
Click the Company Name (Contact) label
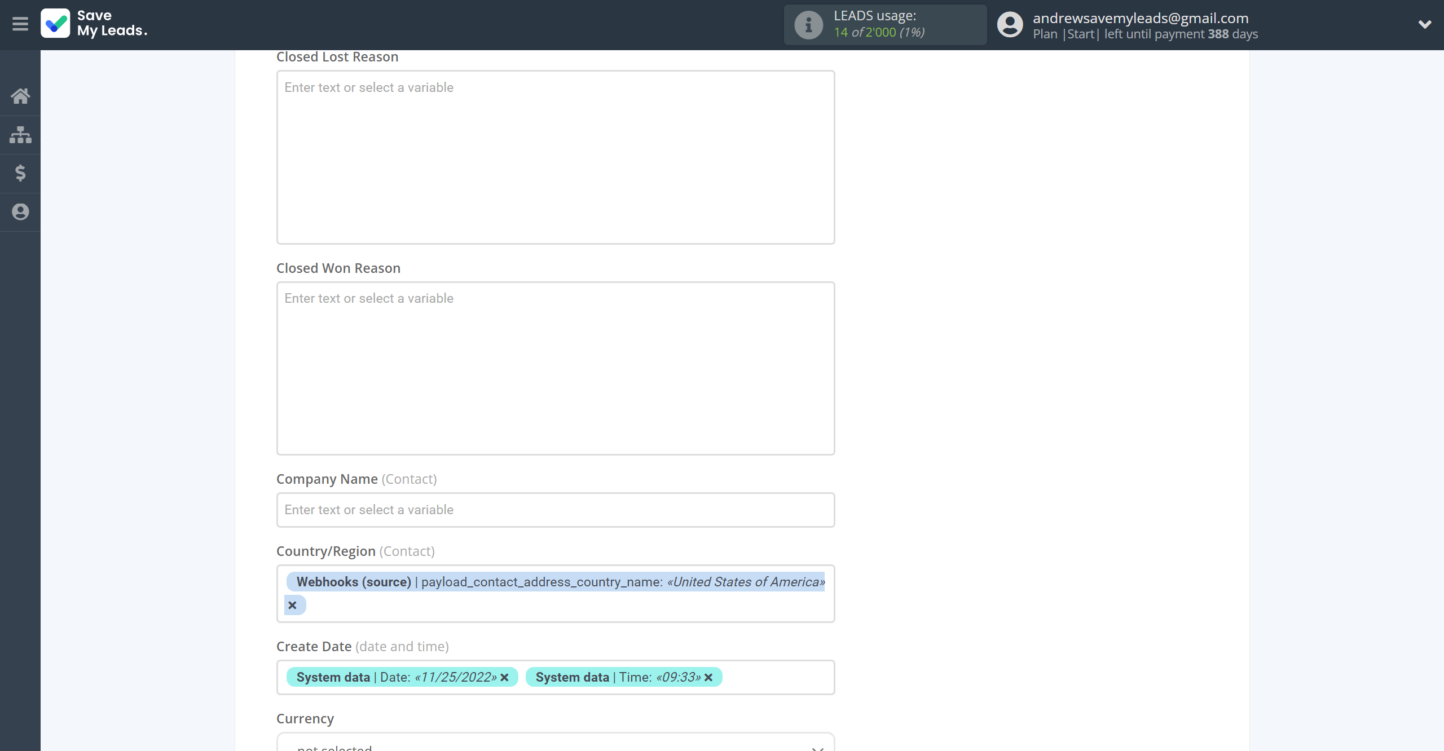click(x=356, y=479)
